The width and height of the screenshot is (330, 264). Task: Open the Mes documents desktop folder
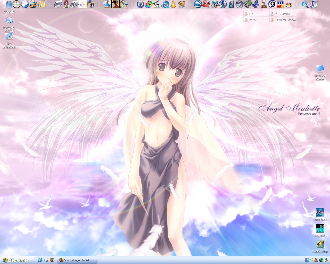click(9, 41)
